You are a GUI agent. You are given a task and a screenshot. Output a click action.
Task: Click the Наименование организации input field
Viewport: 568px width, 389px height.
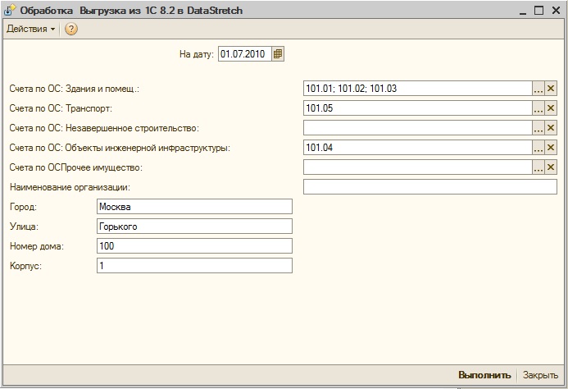coord(430,187)
